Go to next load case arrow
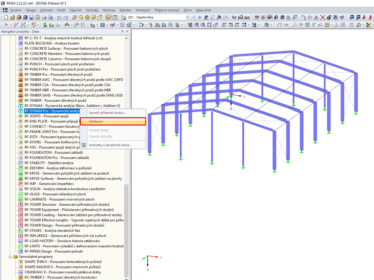374x280 pixels. click(200, 17)
